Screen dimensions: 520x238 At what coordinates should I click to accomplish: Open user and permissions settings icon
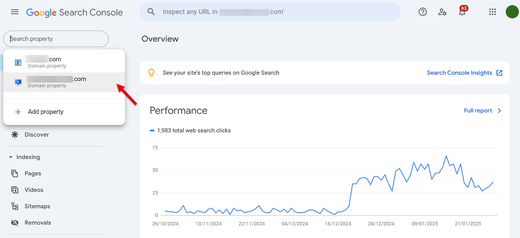coord(442,12)
